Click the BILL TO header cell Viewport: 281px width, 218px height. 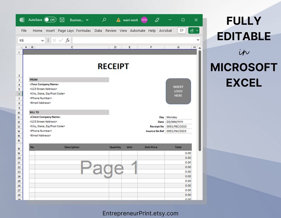[69, 112]
